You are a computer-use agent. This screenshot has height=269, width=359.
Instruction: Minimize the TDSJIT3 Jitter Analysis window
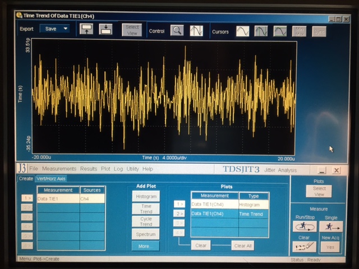click(322, 170)
